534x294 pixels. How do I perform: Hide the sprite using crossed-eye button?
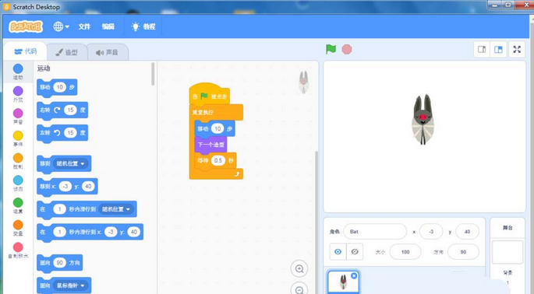(x=355, y=252)
